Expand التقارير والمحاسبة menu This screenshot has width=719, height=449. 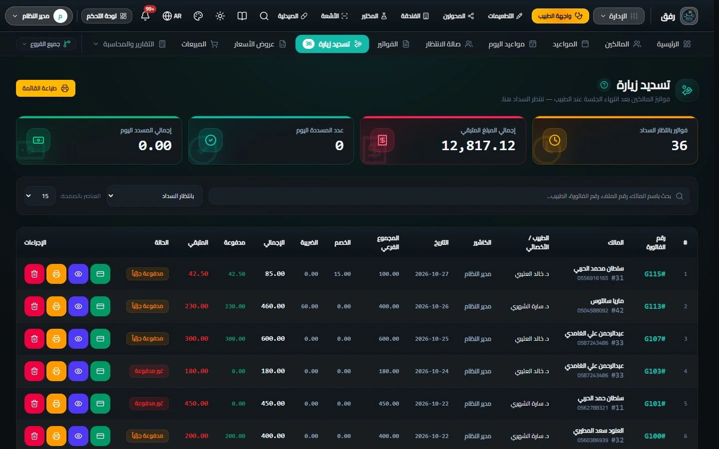129,44
